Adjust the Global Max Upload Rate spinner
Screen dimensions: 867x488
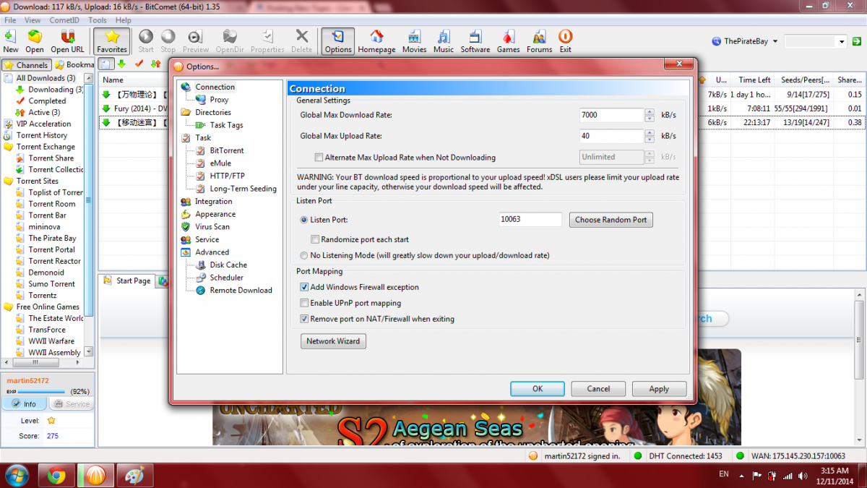coord(650,136)
